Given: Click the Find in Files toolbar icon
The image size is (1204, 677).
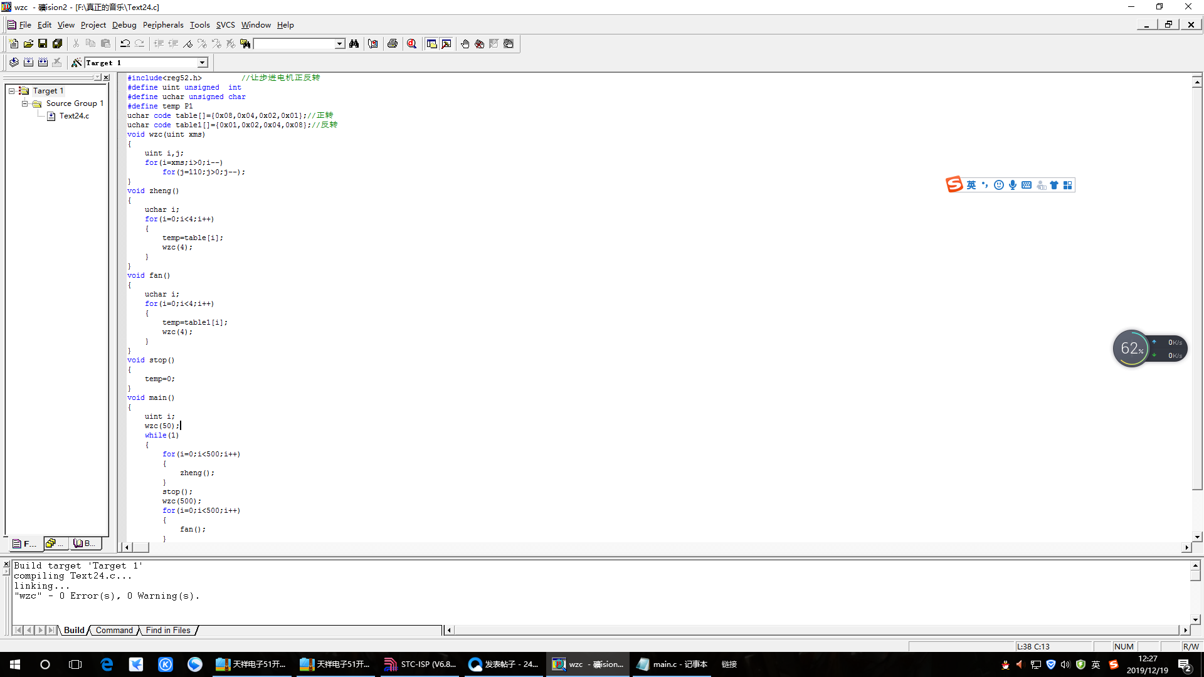Looking at the screenshot, I should 245,43.
